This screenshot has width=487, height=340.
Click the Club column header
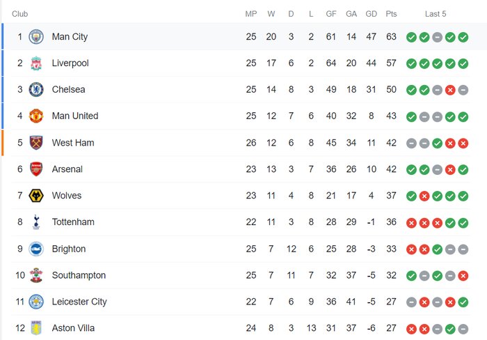tap(19, 14)
